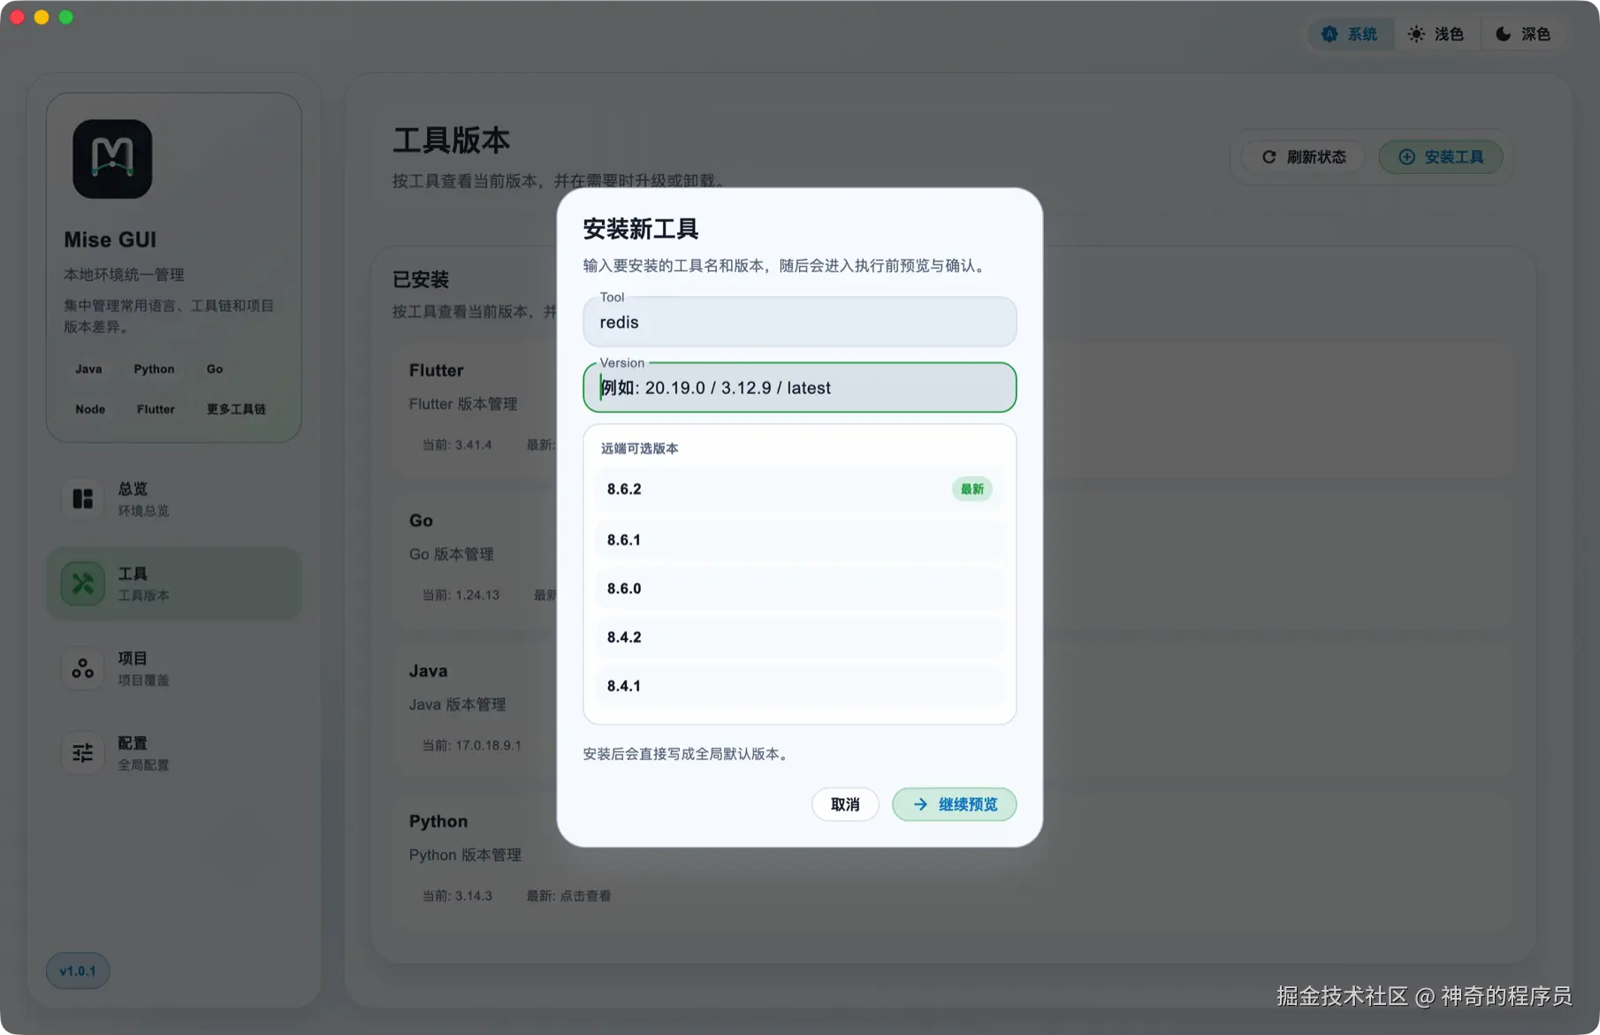The width and height of the screenshot is (1600, 1035).
Task: Click the Mise GUI app logo
Action: click(112, 159)
